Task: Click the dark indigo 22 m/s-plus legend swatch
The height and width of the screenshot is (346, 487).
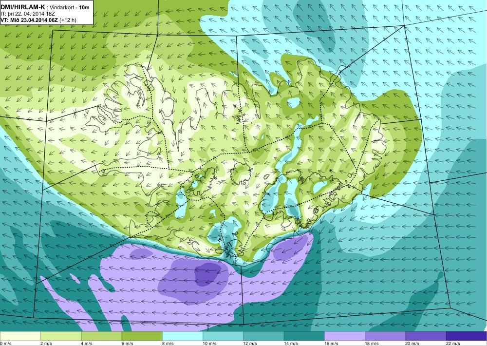Action: 467,336
